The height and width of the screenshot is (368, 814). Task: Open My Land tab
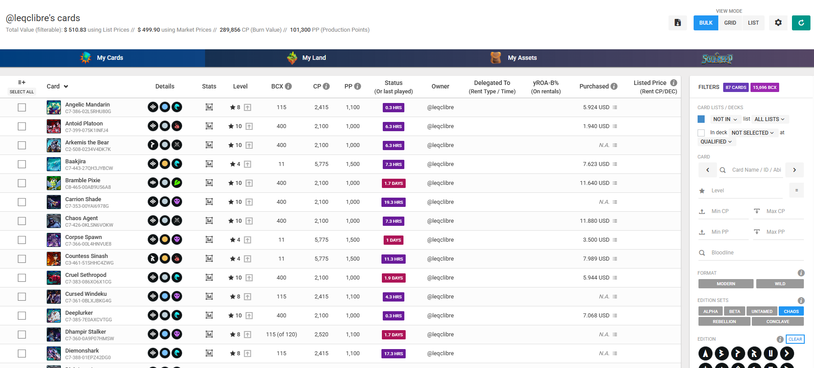tap(307, 58)
